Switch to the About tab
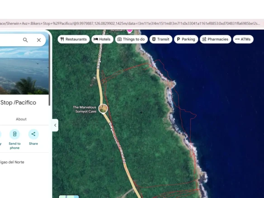Screen dimensions: 264x198 tap(21, 119)
